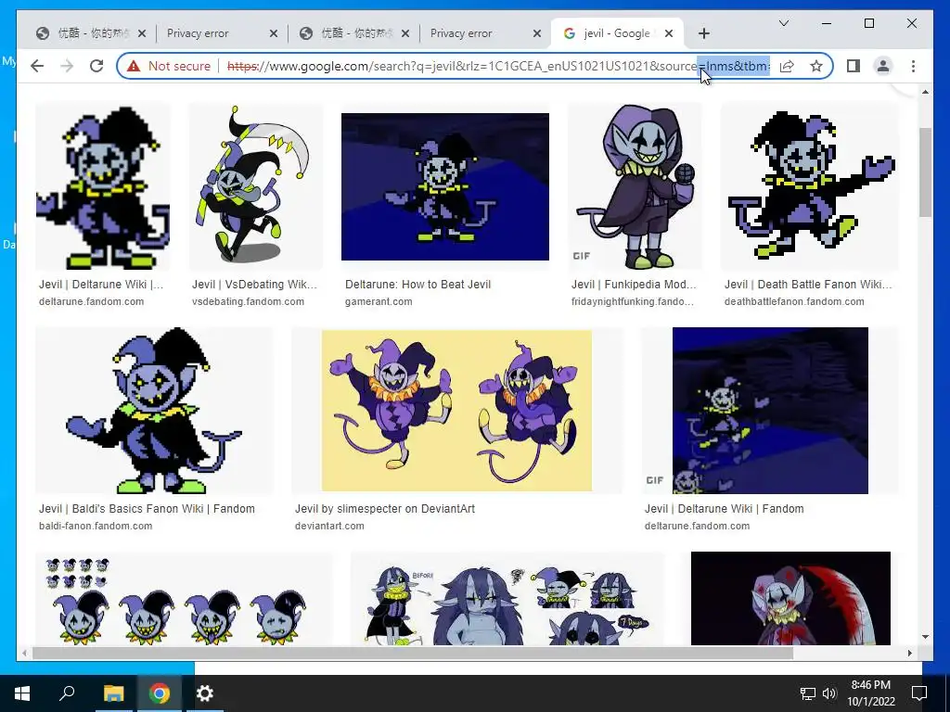950x712 pixels.
Task: Open the Baldi's Basics Fanon Wiki Jevil image
Action: click(x=155, y=411)
